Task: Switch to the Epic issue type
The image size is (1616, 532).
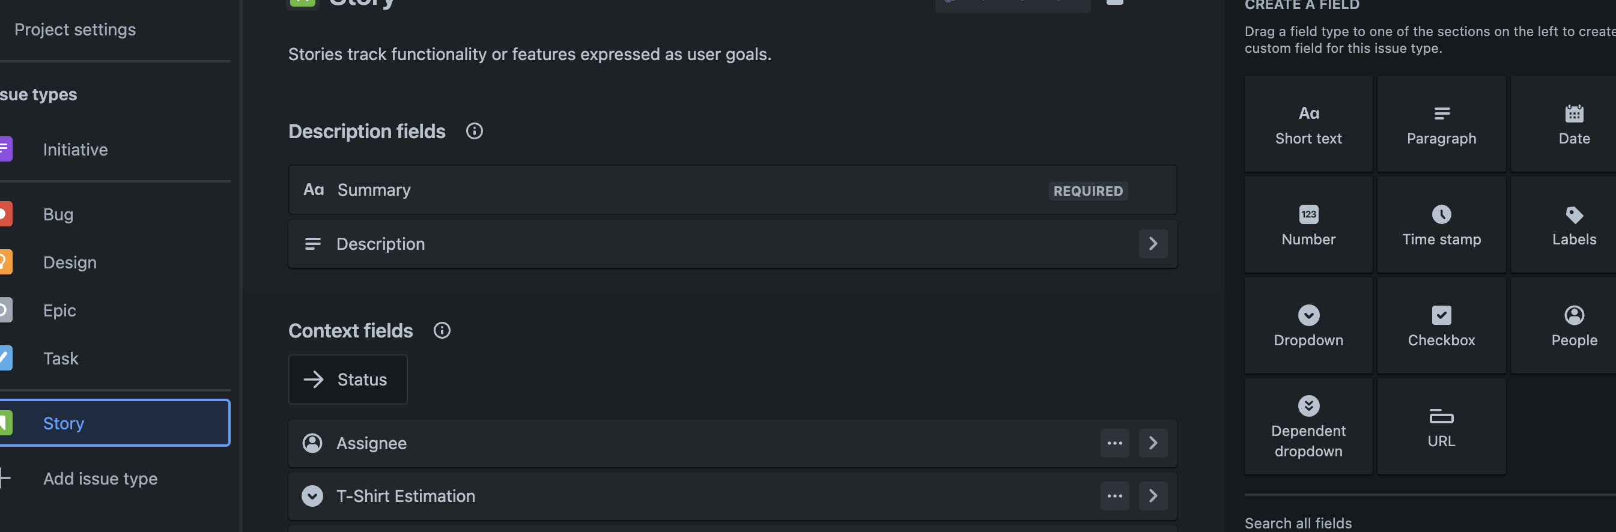Action: (x=59, y=310)
